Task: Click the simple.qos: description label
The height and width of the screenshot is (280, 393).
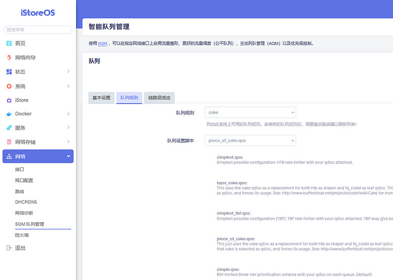Action: click(228, 269)
